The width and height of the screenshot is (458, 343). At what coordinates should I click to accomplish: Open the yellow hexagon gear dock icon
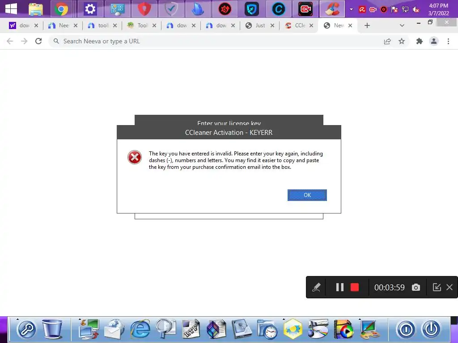[293, 329]
